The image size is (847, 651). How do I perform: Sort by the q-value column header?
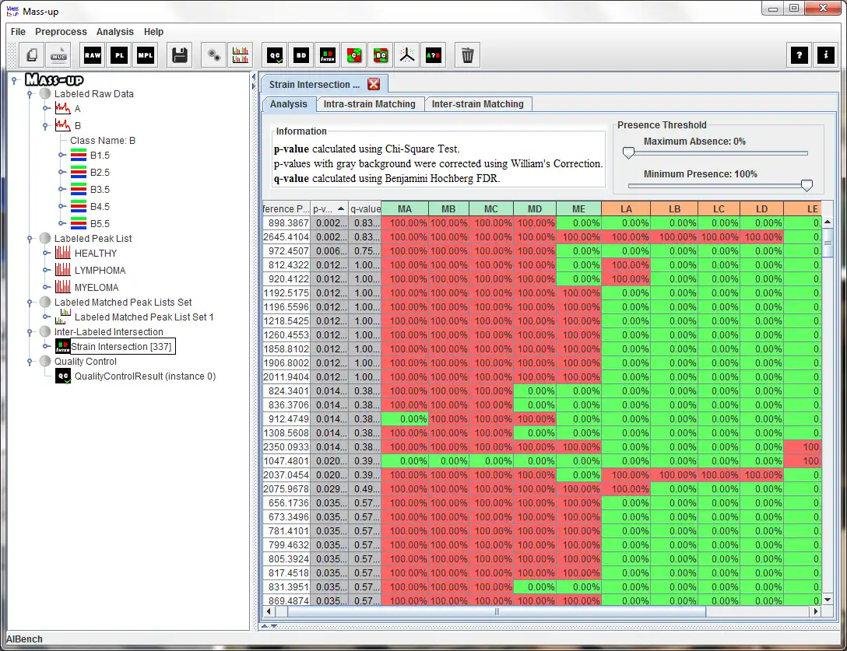364,209
